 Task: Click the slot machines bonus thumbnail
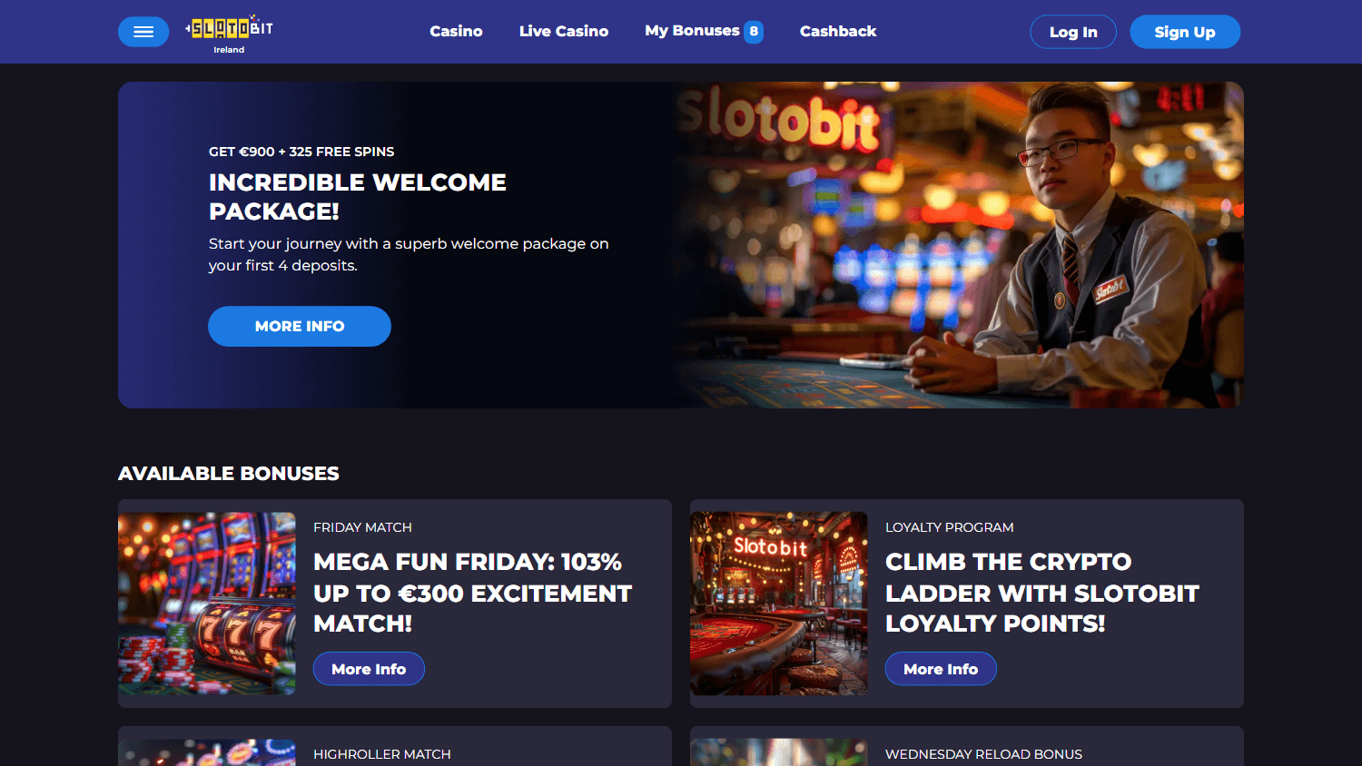[x=207, y=604]
